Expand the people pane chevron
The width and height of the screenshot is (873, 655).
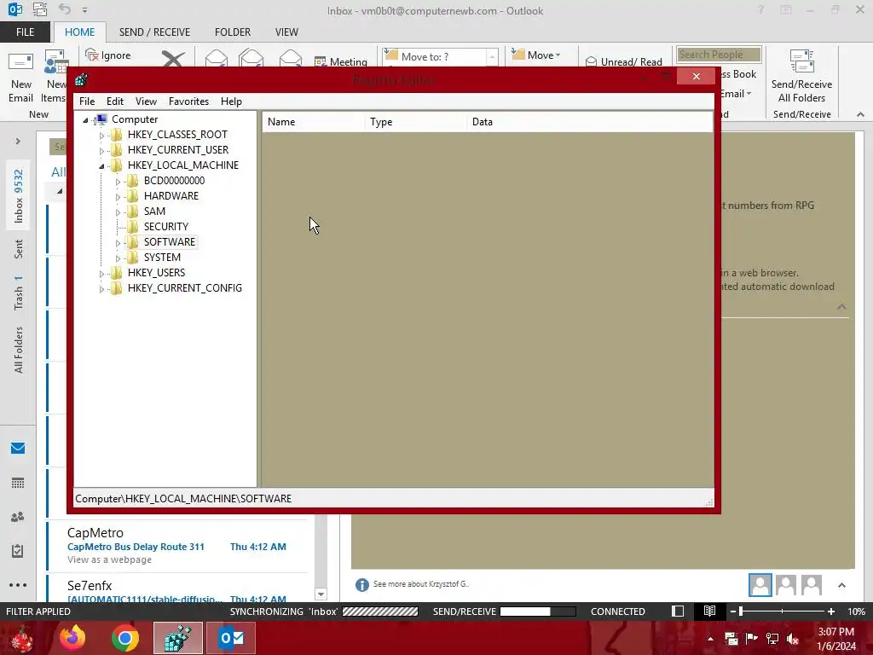[841, 585]
